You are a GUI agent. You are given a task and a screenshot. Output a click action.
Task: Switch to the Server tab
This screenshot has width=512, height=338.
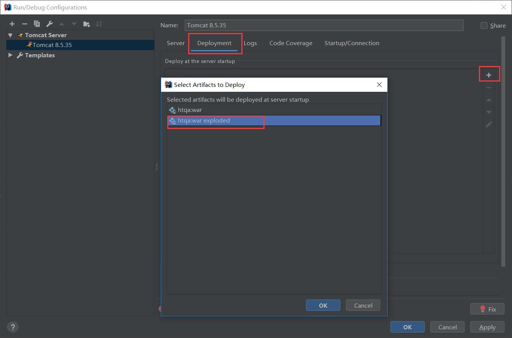176,43
